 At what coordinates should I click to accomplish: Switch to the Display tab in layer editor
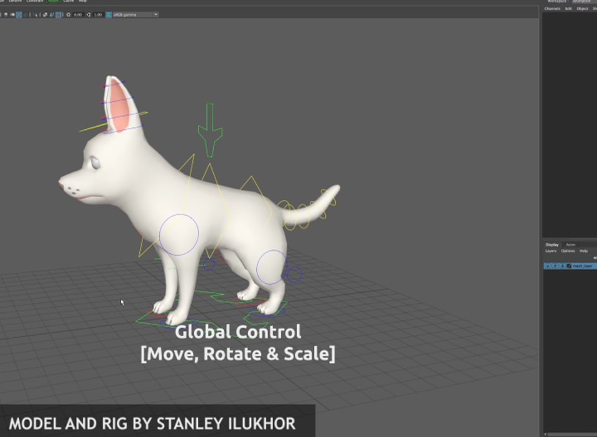[552, 245]
